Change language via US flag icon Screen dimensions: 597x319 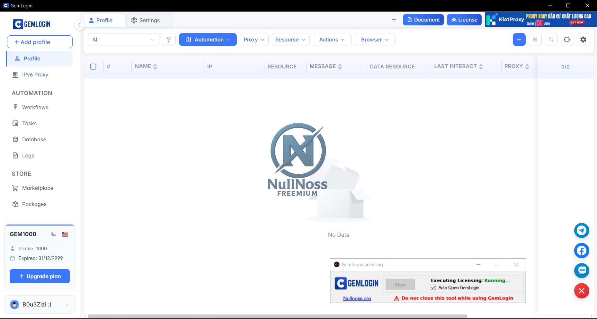pos(65,234)
